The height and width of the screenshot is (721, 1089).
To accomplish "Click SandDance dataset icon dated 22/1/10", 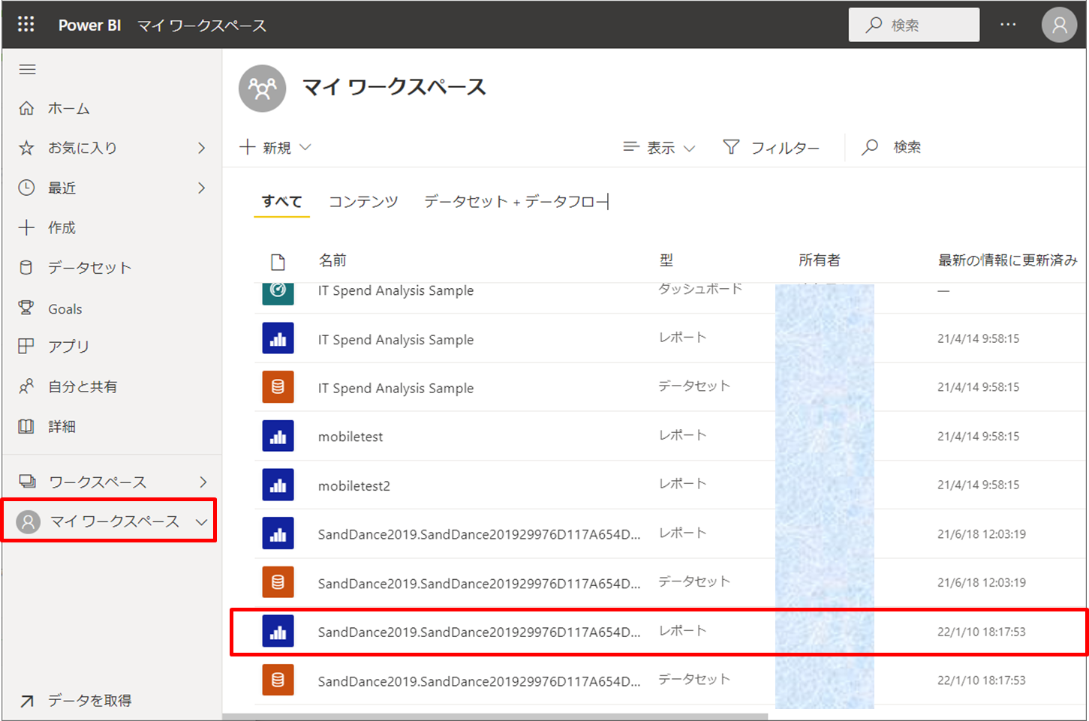I will pyautogui.click(x=278, y=680).
